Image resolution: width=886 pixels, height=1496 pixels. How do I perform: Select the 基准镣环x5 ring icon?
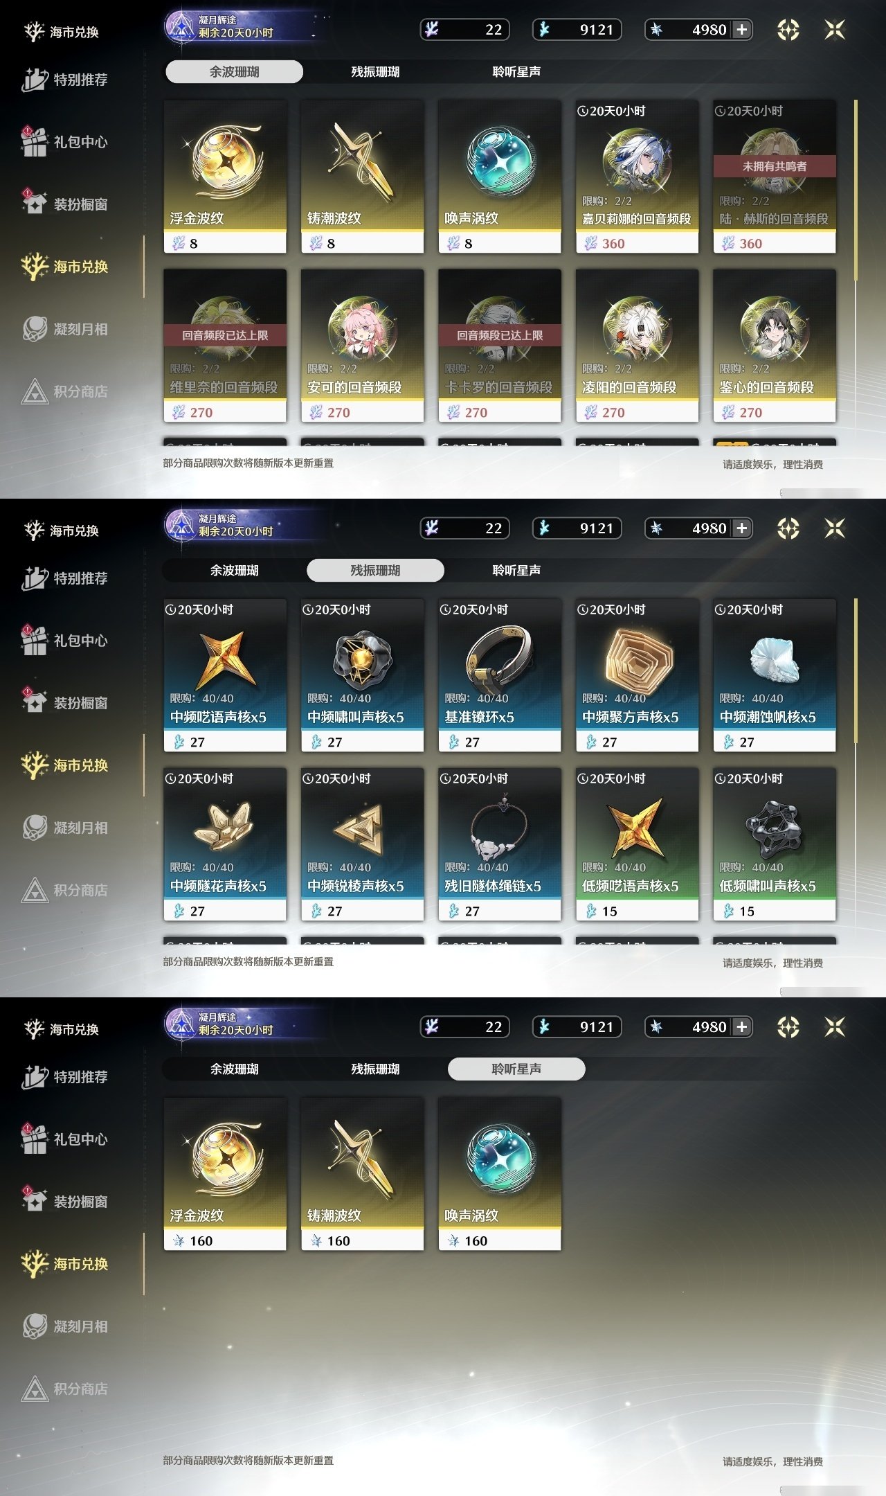[499, 657]
